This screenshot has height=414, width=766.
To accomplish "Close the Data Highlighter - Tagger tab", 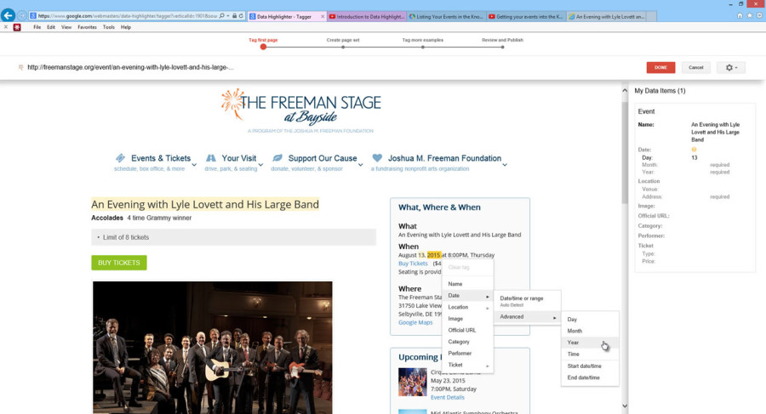I will coord(323,17).
